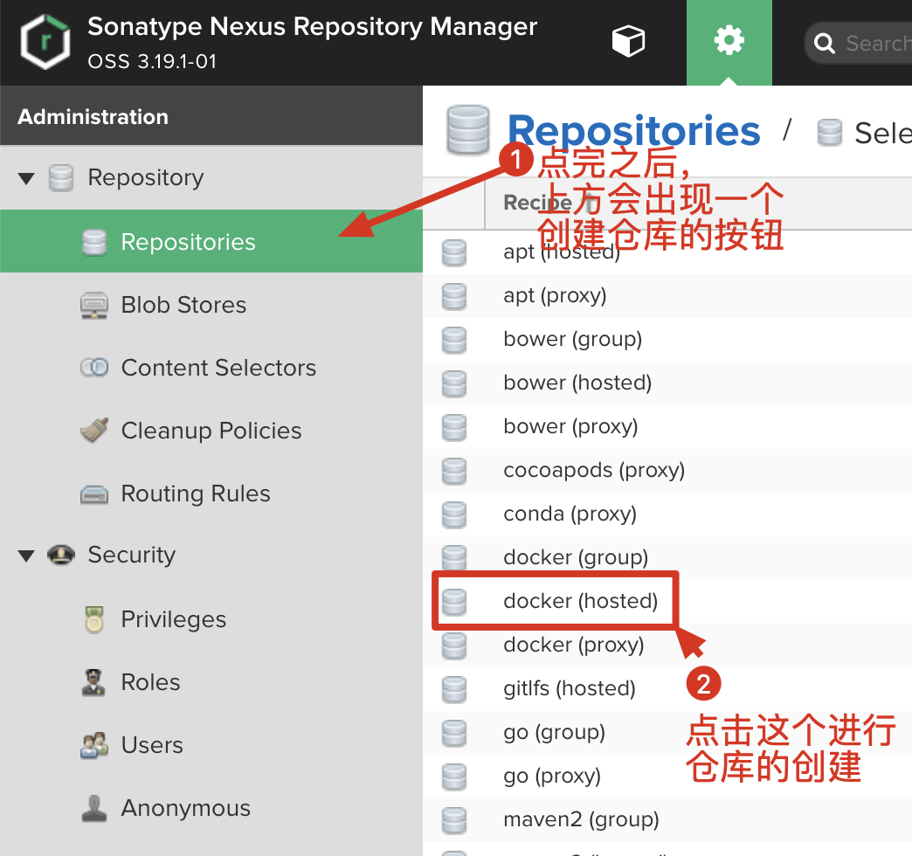Image resolution: width=912 pixels, height=856 pixels.
Task: Focus the Search components field
Action: pyautogui.click(x=859, y=43)
